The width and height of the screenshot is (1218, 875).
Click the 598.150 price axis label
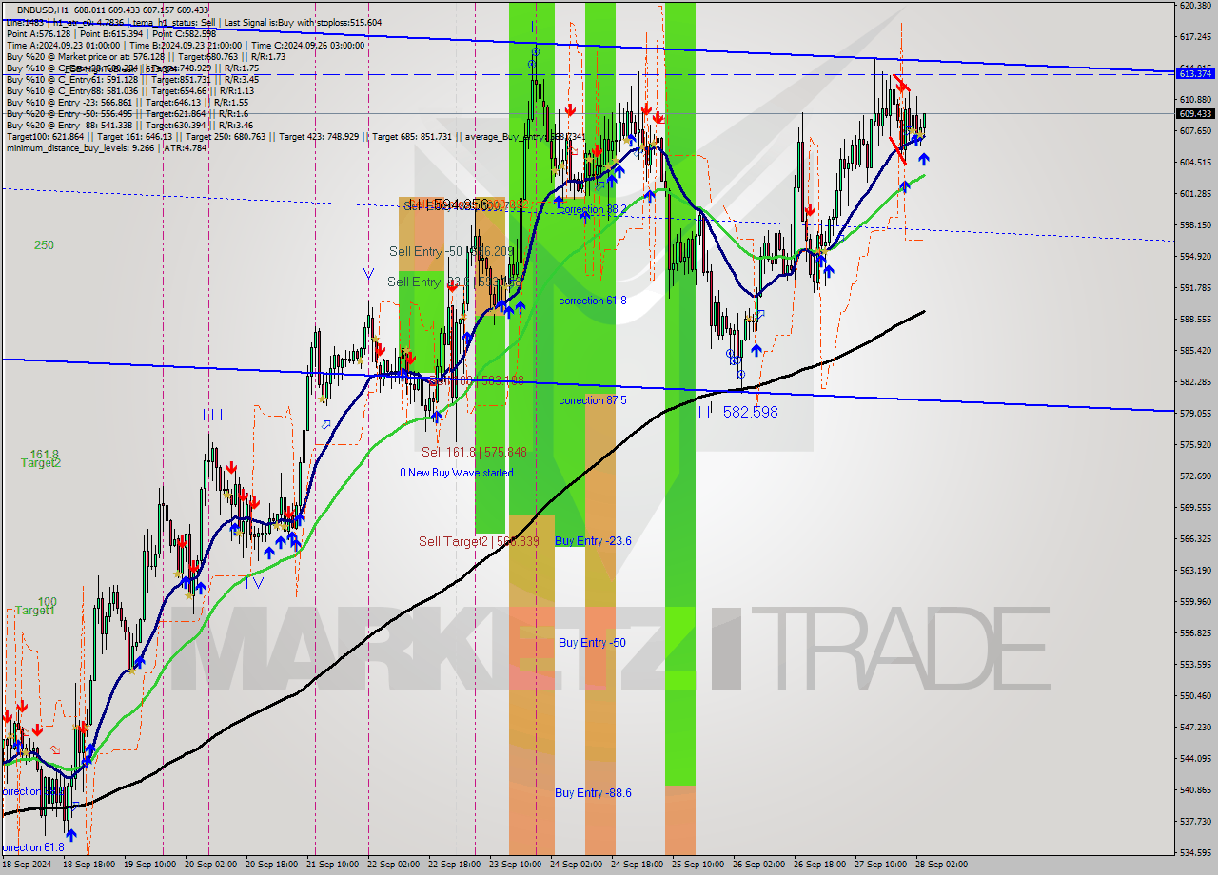pyautogui.click(x=1195, y=225)
